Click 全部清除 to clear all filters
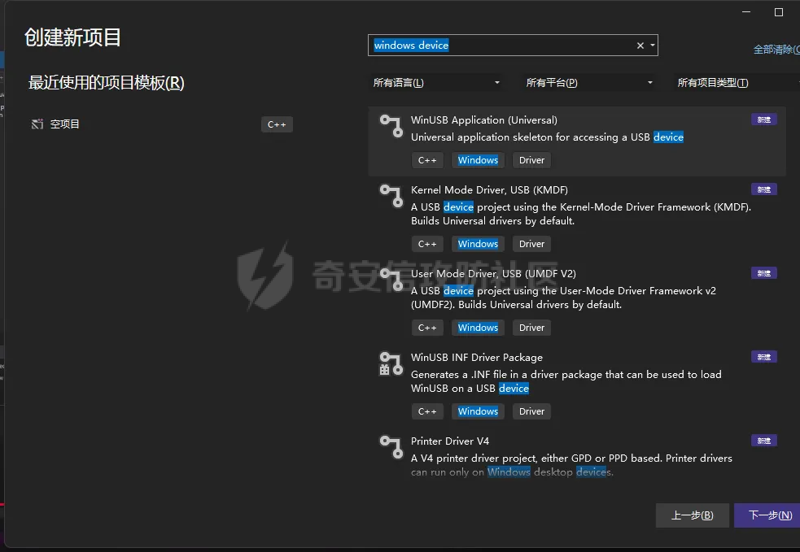 pyautogui.click(x=774, y=50)
